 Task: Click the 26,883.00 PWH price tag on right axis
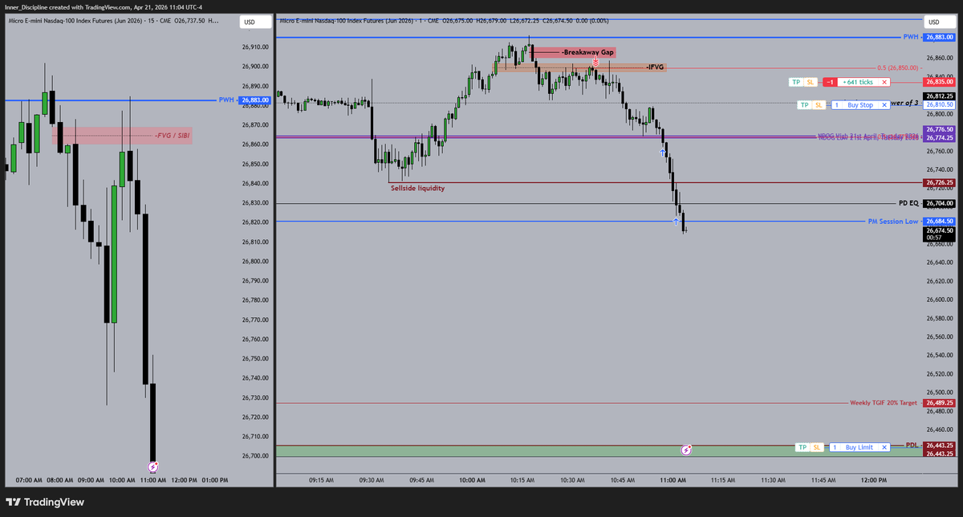(x=938, y=37)
